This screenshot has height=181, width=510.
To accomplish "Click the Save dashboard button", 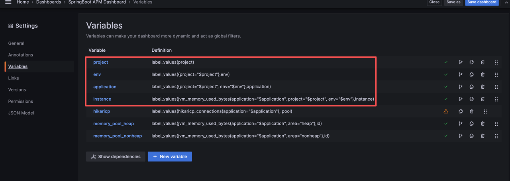I will point(482,2).
